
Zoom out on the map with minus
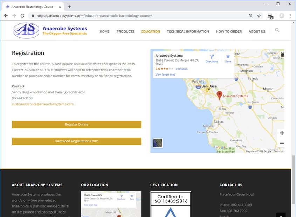[282, 143]
